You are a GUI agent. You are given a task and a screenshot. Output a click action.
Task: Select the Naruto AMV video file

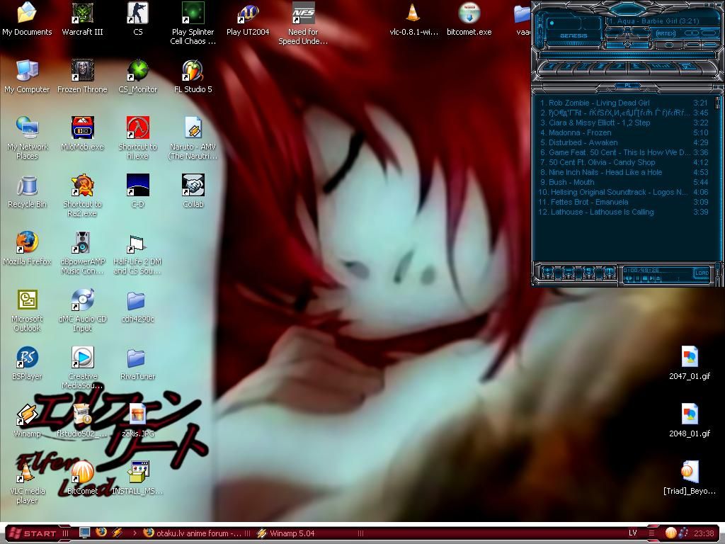point(193,138)
